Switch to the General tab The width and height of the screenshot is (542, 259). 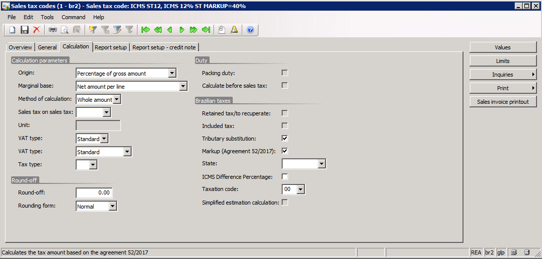point(47,47)
